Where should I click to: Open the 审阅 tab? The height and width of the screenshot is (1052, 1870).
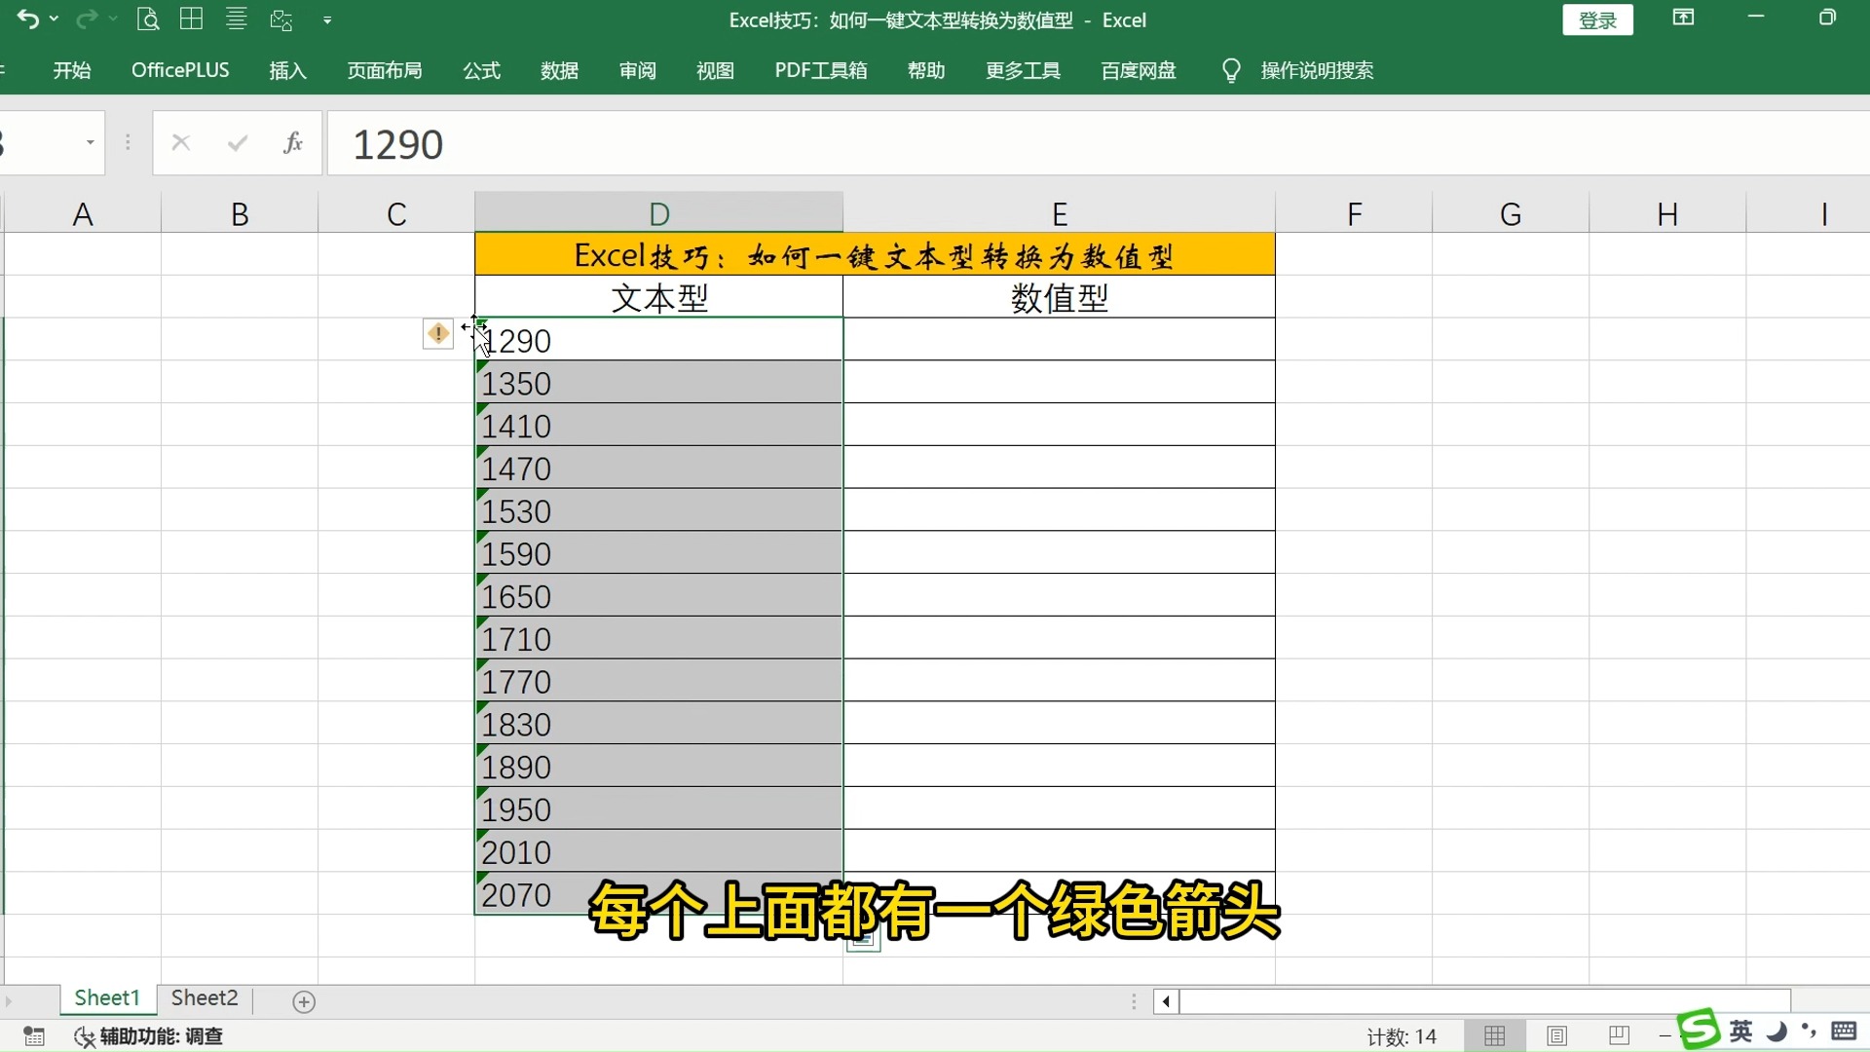[x=637, y=70]
